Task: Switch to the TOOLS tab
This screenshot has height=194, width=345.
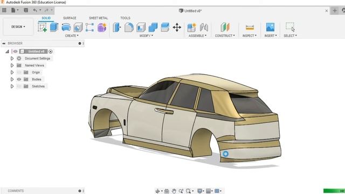Action: tap(125, 18)
